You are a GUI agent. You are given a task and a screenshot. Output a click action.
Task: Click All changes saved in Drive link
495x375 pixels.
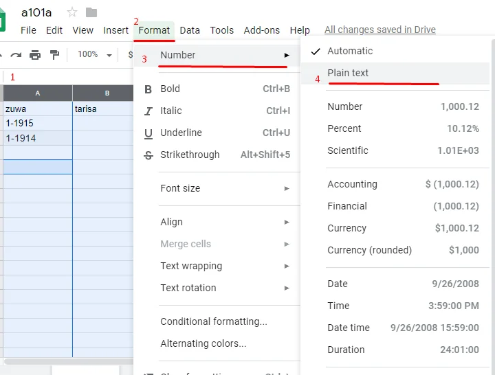coord(380,30)
